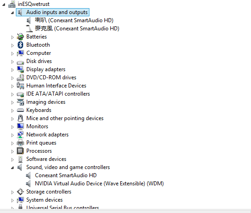The image size is (251, 213).
Task: Expand the System devices category
Action: [12, 200]
